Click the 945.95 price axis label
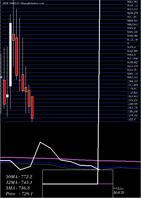The height and width of the screenshot is (198, 141). [x=132, y=2]
